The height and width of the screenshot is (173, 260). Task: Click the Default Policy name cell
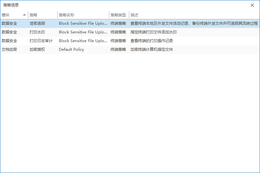tap(71, 50)
